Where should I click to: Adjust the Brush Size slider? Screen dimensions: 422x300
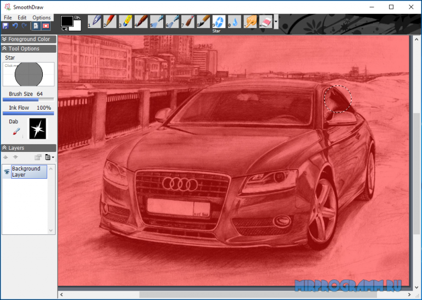coord(28,100)
